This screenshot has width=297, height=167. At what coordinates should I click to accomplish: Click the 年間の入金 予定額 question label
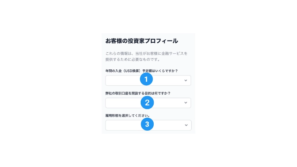(x=141, y=71)
